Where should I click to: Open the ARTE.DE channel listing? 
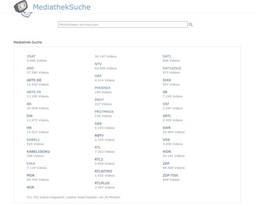click(34, 80)
